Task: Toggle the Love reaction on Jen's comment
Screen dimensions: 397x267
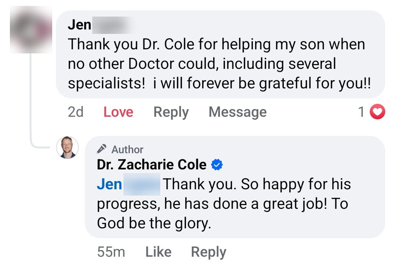Action: (118, 112)
